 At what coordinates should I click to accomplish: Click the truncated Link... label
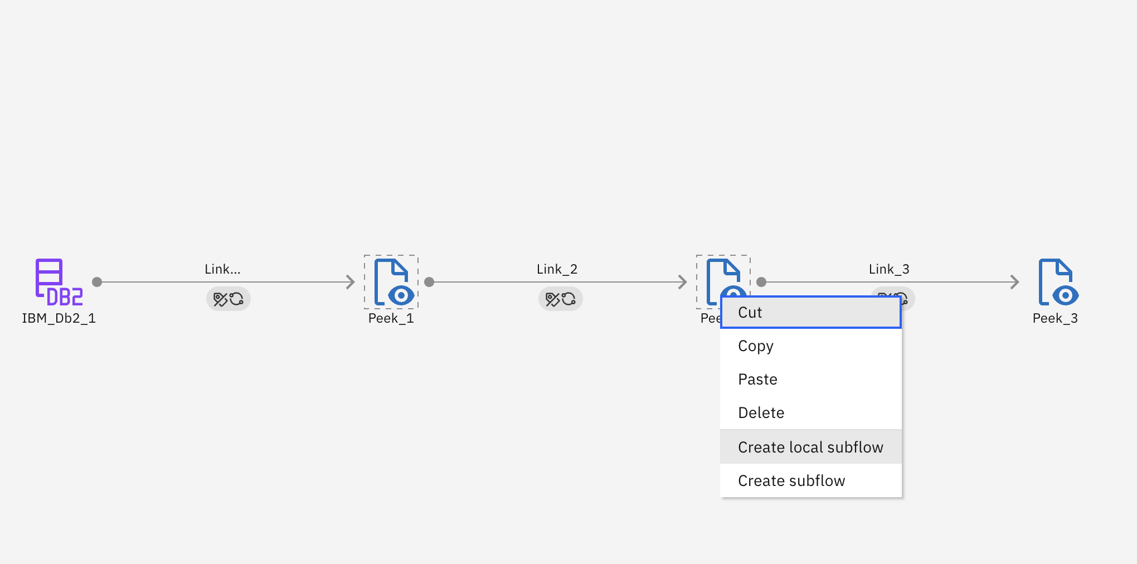(222, 269)
